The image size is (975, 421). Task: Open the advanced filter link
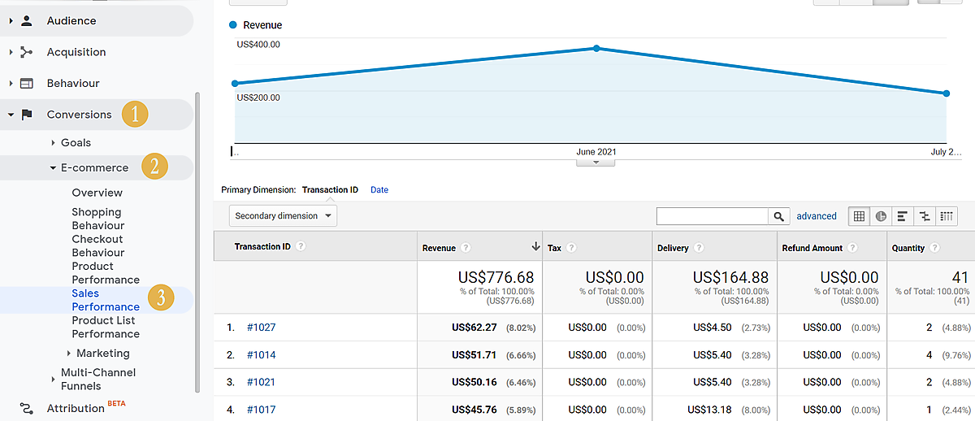tap(816, 216)
